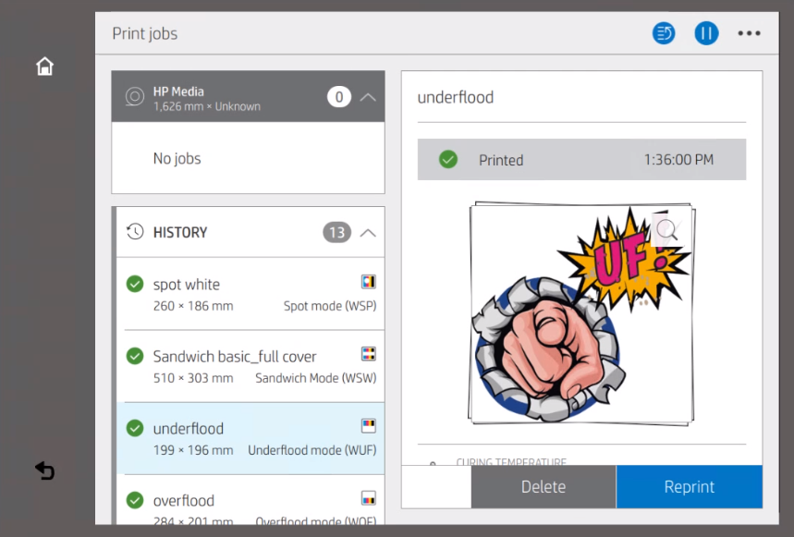Screen dimensions: 794x537
Task: Click the underflood row green check icon
Action: [x=135, y=428]
